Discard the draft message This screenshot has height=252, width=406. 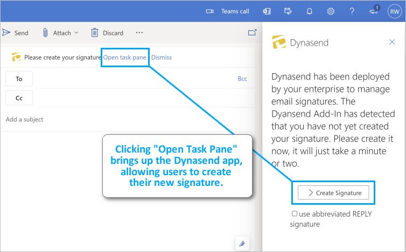(107, 33)
